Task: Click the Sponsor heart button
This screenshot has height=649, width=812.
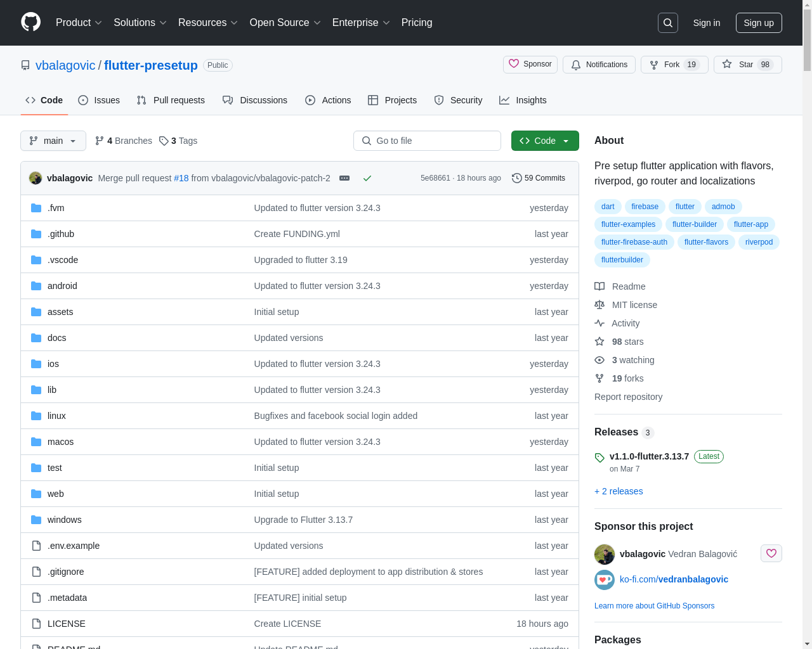Action: pyautogui.click(x=530, y=65)
